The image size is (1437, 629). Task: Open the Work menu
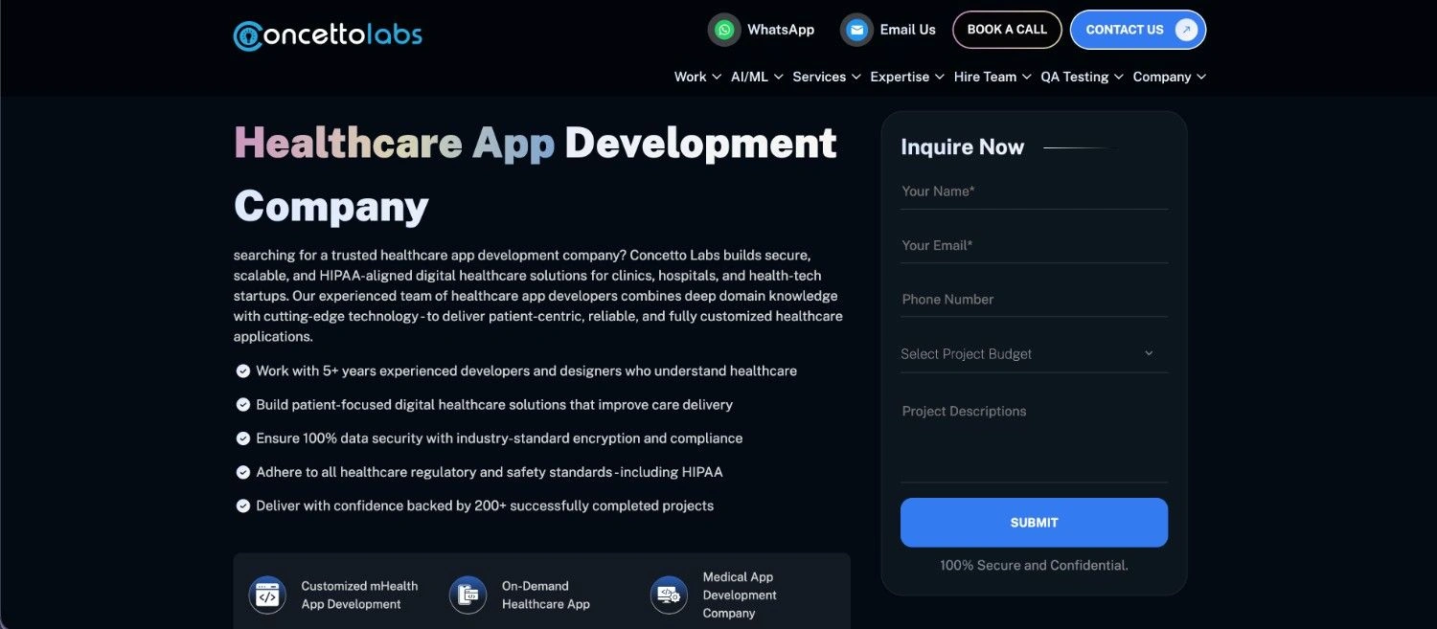697,77
